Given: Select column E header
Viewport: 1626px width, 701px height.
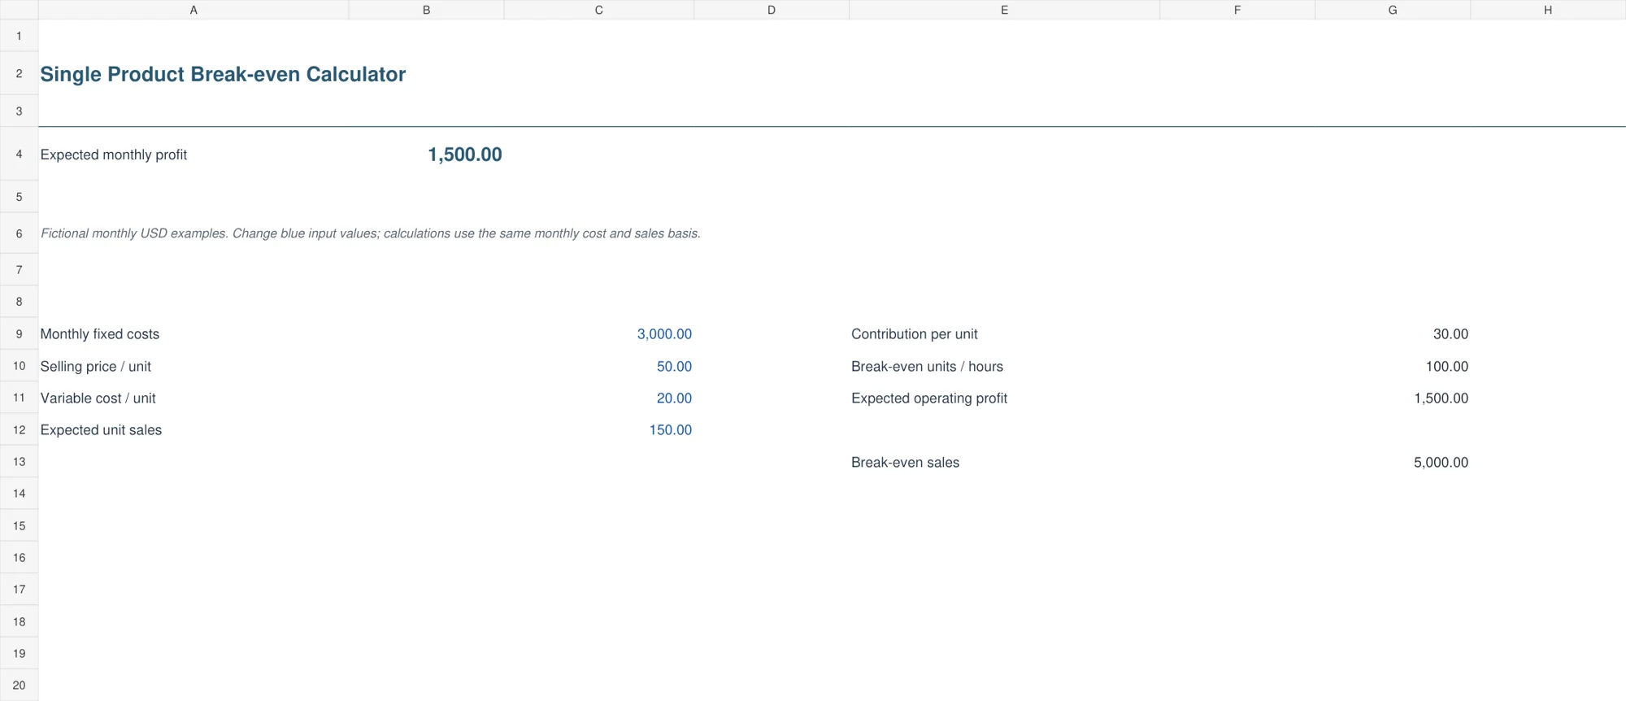Looking at the screenshot, I should [1005, 10].
